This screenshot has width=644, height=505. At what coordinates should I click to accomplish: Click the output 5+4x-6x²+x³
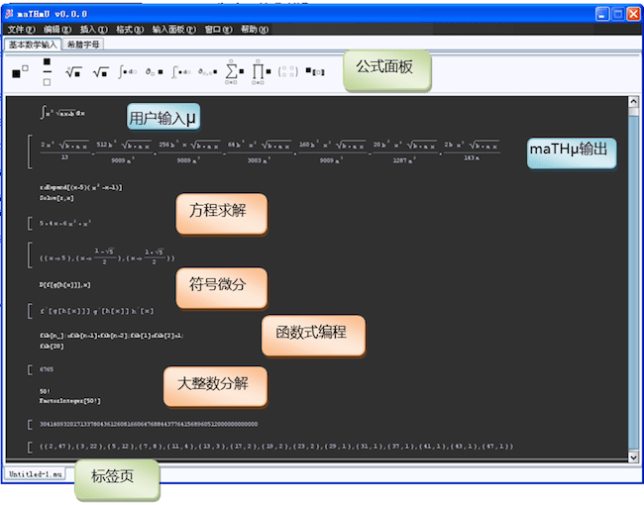pyautogui.click(x=65, y=224)
